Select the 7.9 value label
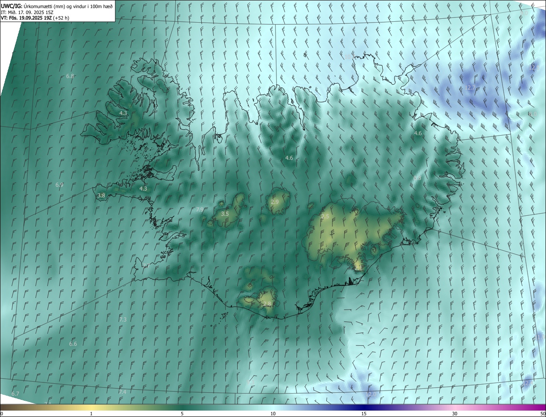 click(x=199, y=210)
